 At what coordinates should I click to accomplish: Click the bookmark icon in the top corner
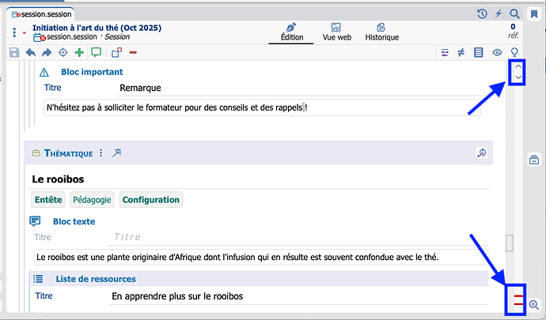pos(535,13)
